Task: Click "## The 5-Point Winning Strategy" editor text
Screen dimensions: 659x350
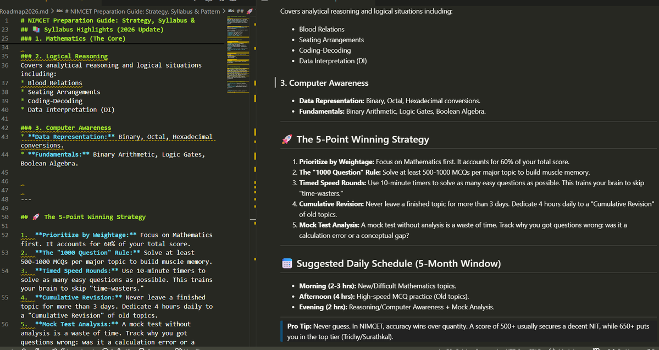Action: 83,217
